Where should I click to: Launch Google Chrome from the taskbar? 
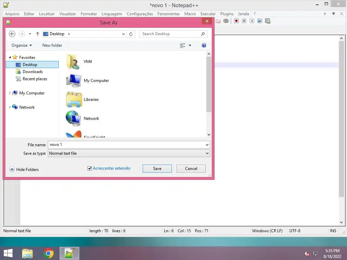[x=48, y=253]
